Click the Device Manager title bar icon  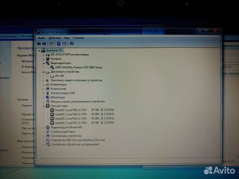tap(38, 32)
